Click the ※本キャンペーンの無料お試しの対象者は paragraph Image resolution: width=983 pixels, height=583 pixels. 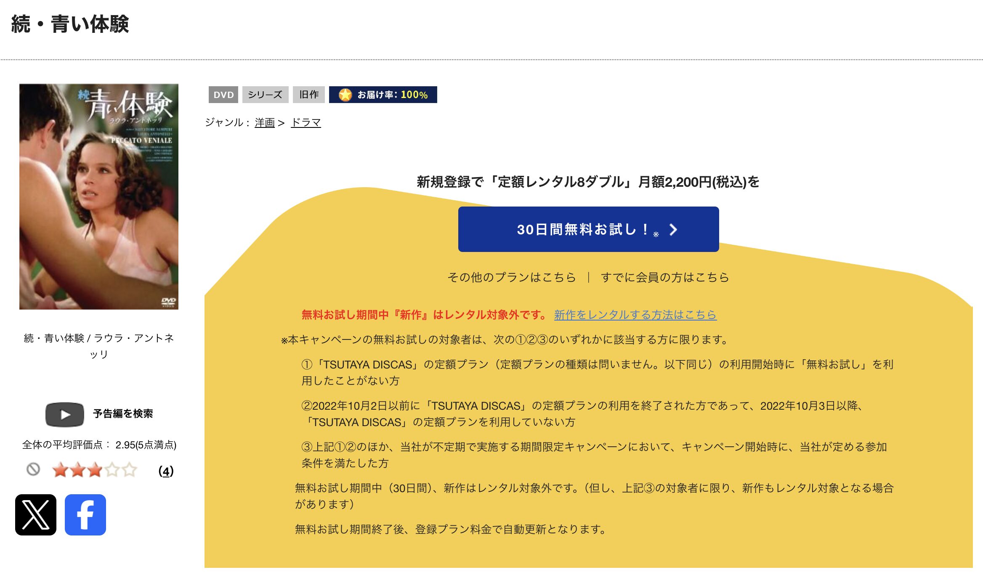click(505, 339)
